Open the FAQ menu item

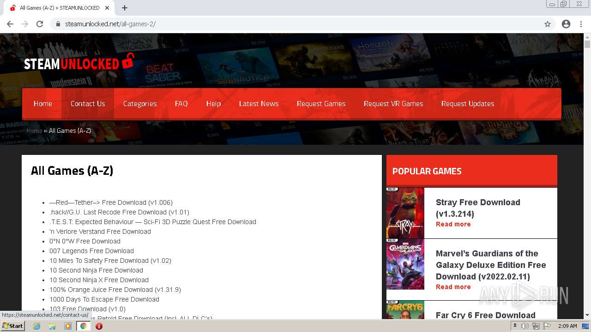pos(181,104)
